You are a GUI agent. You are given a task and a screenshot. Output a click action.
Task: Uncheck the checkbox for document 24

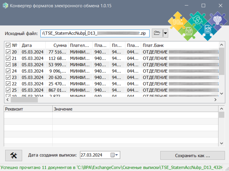pos(8,71)
